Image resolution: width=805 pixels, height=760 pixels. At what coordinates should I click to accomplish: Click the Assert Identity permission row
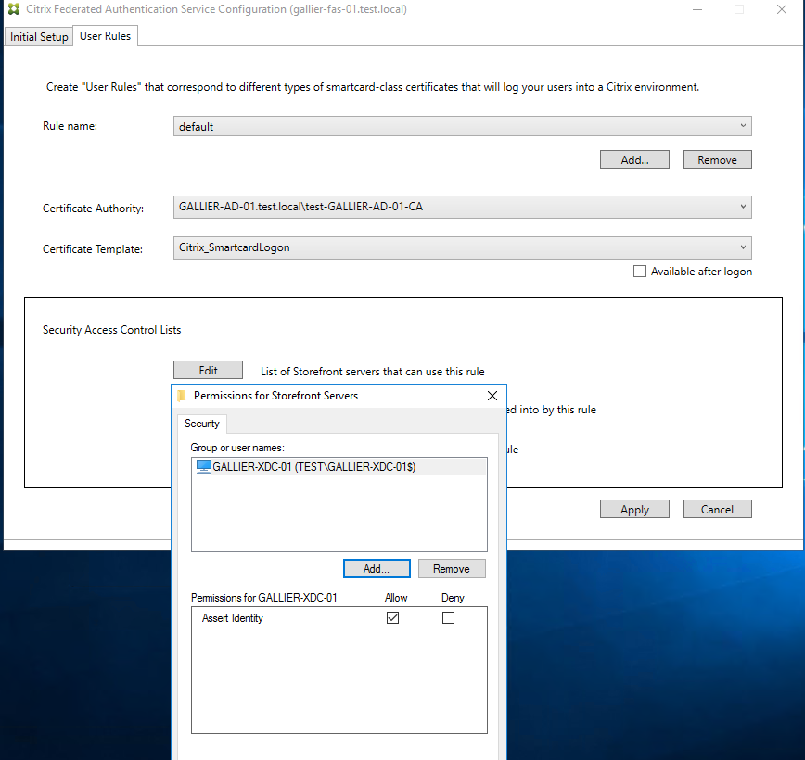point(339,618)
